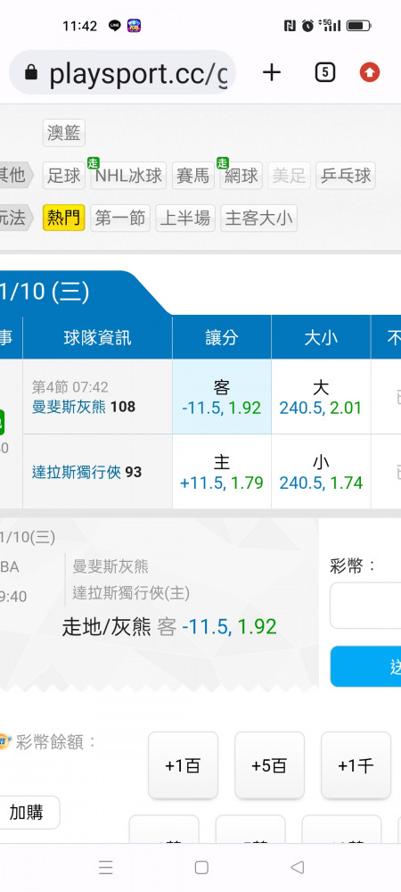Open NHL冰球 sport category
The width and height of the screenshot is (401, 892).
[128, 176]
